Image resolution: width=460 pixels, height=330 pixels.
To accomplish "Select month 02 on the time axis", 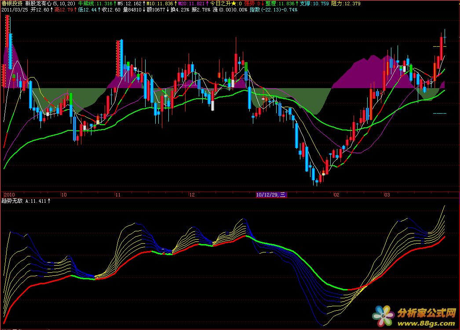I will 336,195.
